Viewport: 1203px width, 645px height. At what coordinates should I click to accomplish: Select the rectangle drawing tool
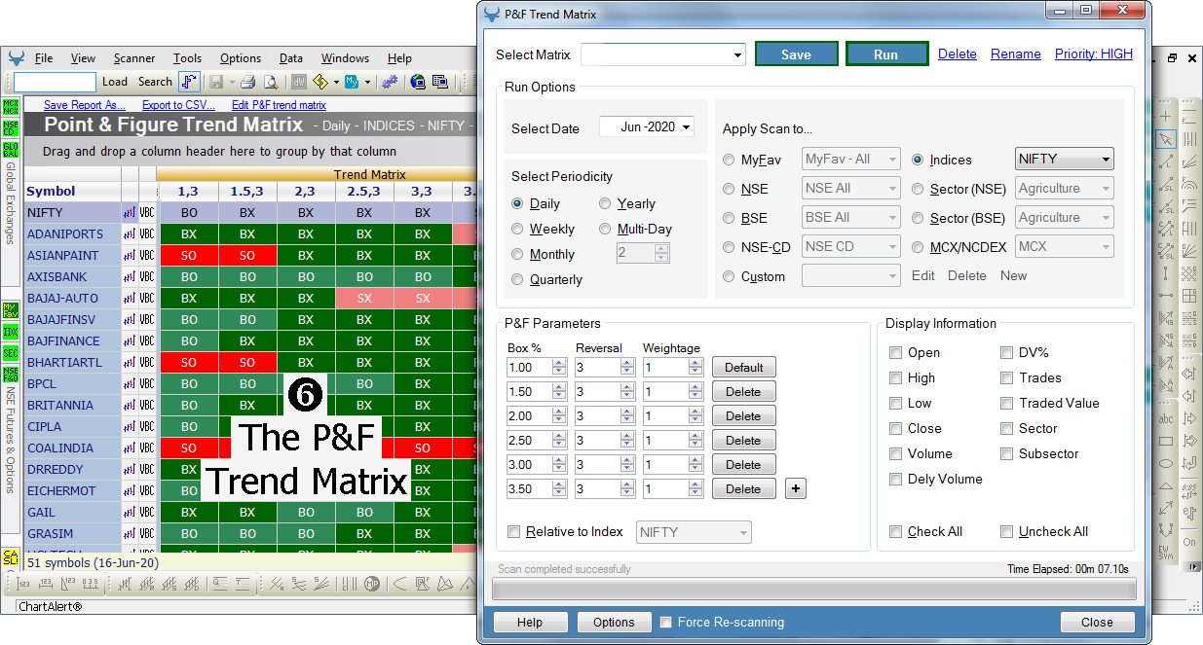pos(1165,441)
